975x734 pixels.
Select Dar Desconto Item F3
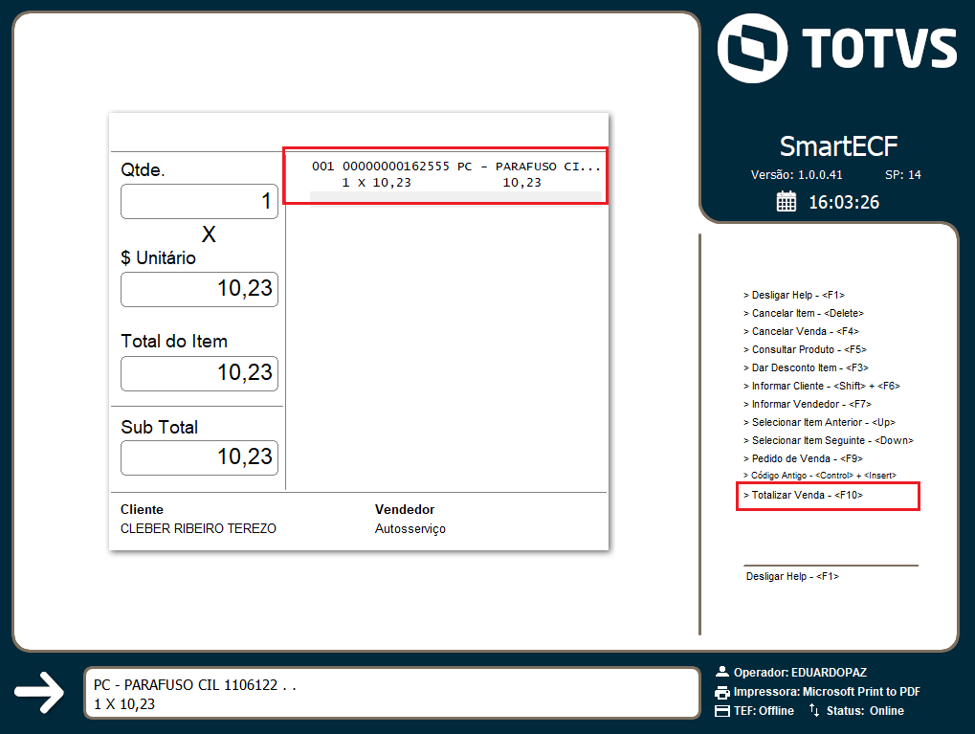tap(806, 367)
